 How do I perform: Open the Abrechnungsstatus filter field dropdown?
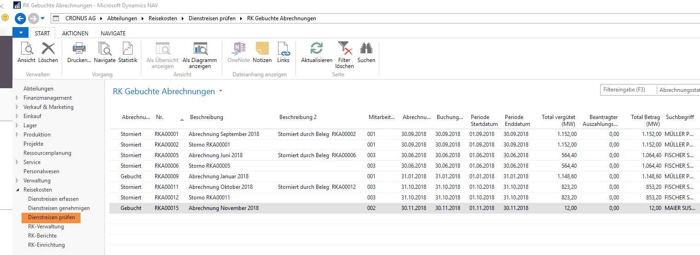679,90
